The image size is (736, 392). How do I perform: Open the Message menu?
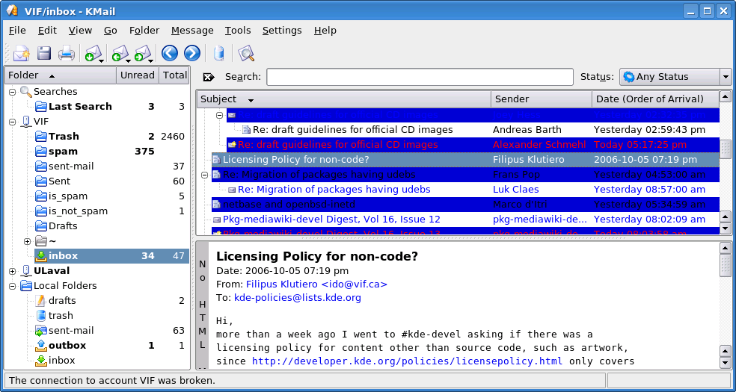coord(192,31)
